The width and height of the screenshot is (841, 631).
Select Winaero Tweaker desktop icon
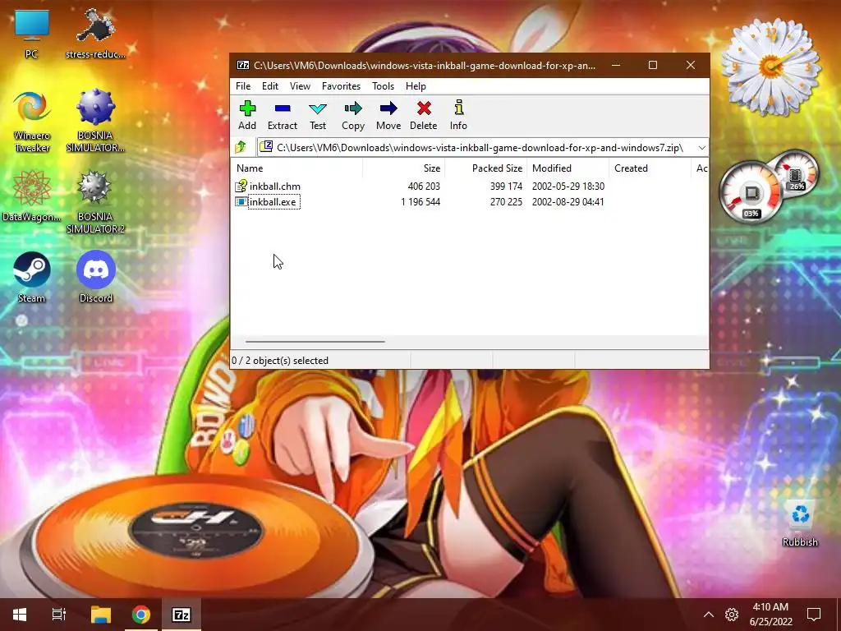[32, 122]
